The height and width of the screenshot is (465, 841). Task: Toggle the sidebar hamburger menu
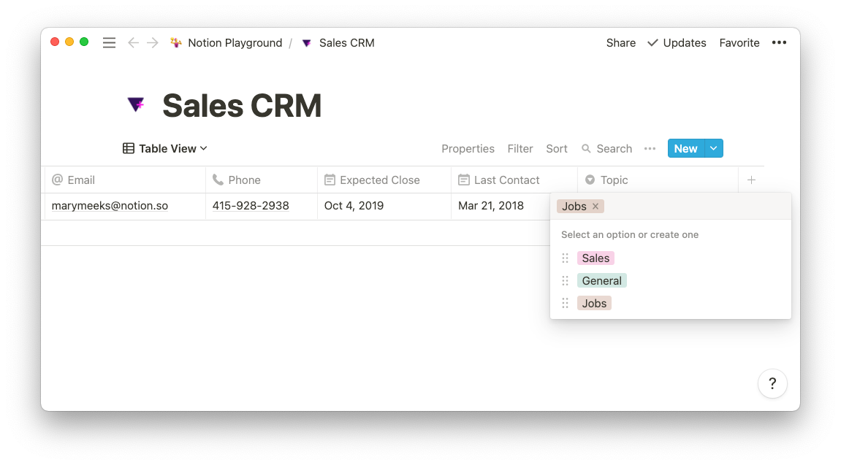click(x=109, y=43)
